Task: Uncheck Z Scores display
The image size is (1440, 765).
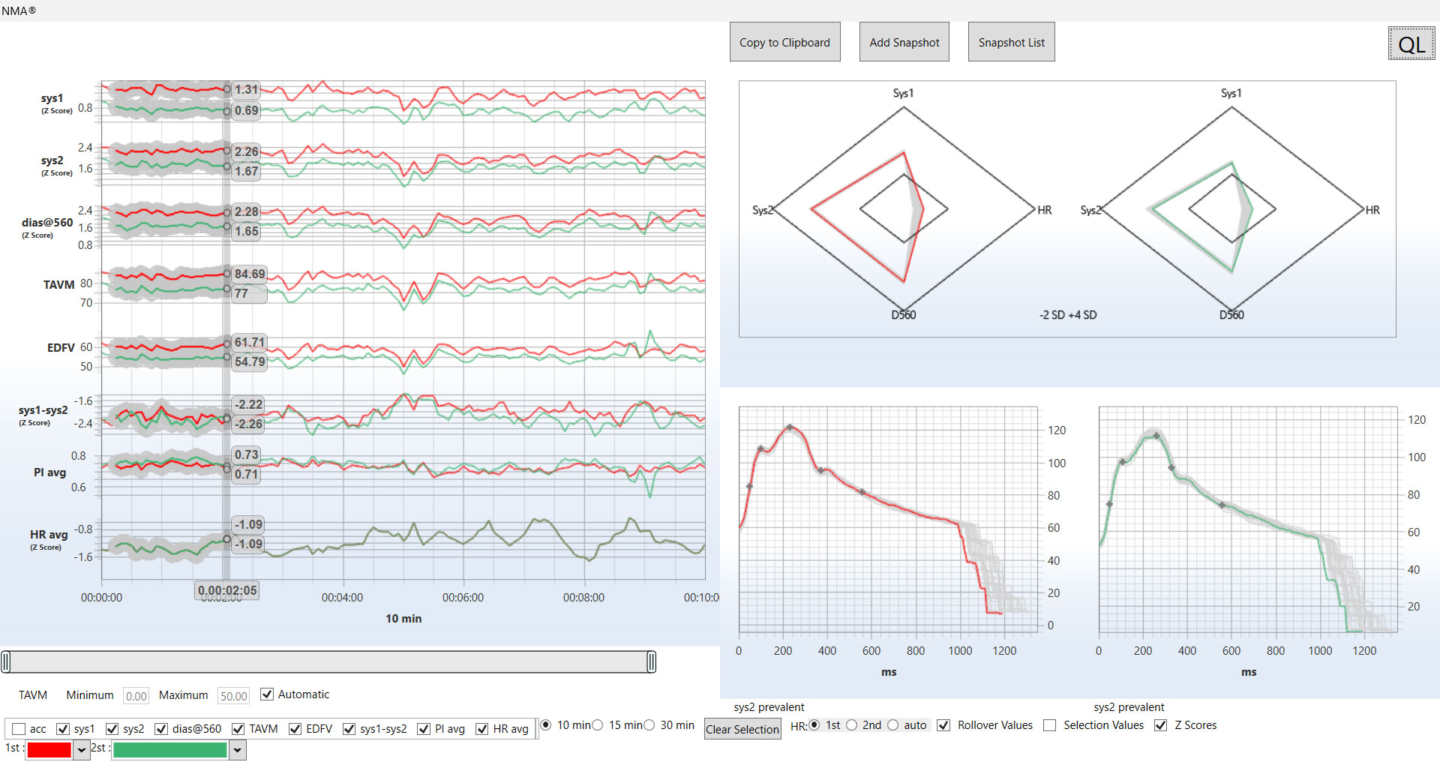Action: [1159, 725]
